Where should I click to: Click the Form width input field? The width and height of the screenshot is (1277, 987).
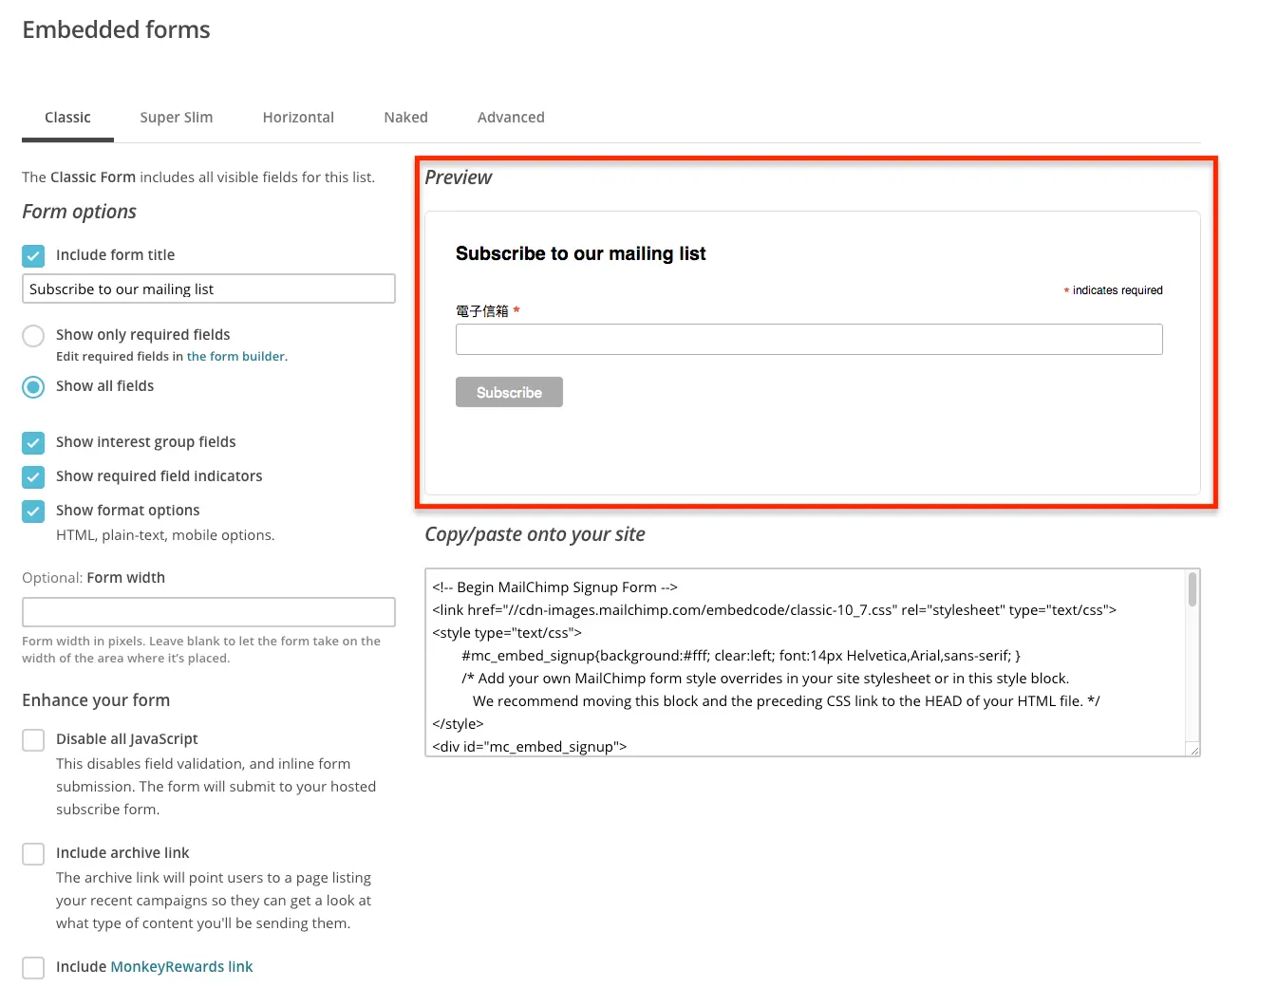point(209,612)
